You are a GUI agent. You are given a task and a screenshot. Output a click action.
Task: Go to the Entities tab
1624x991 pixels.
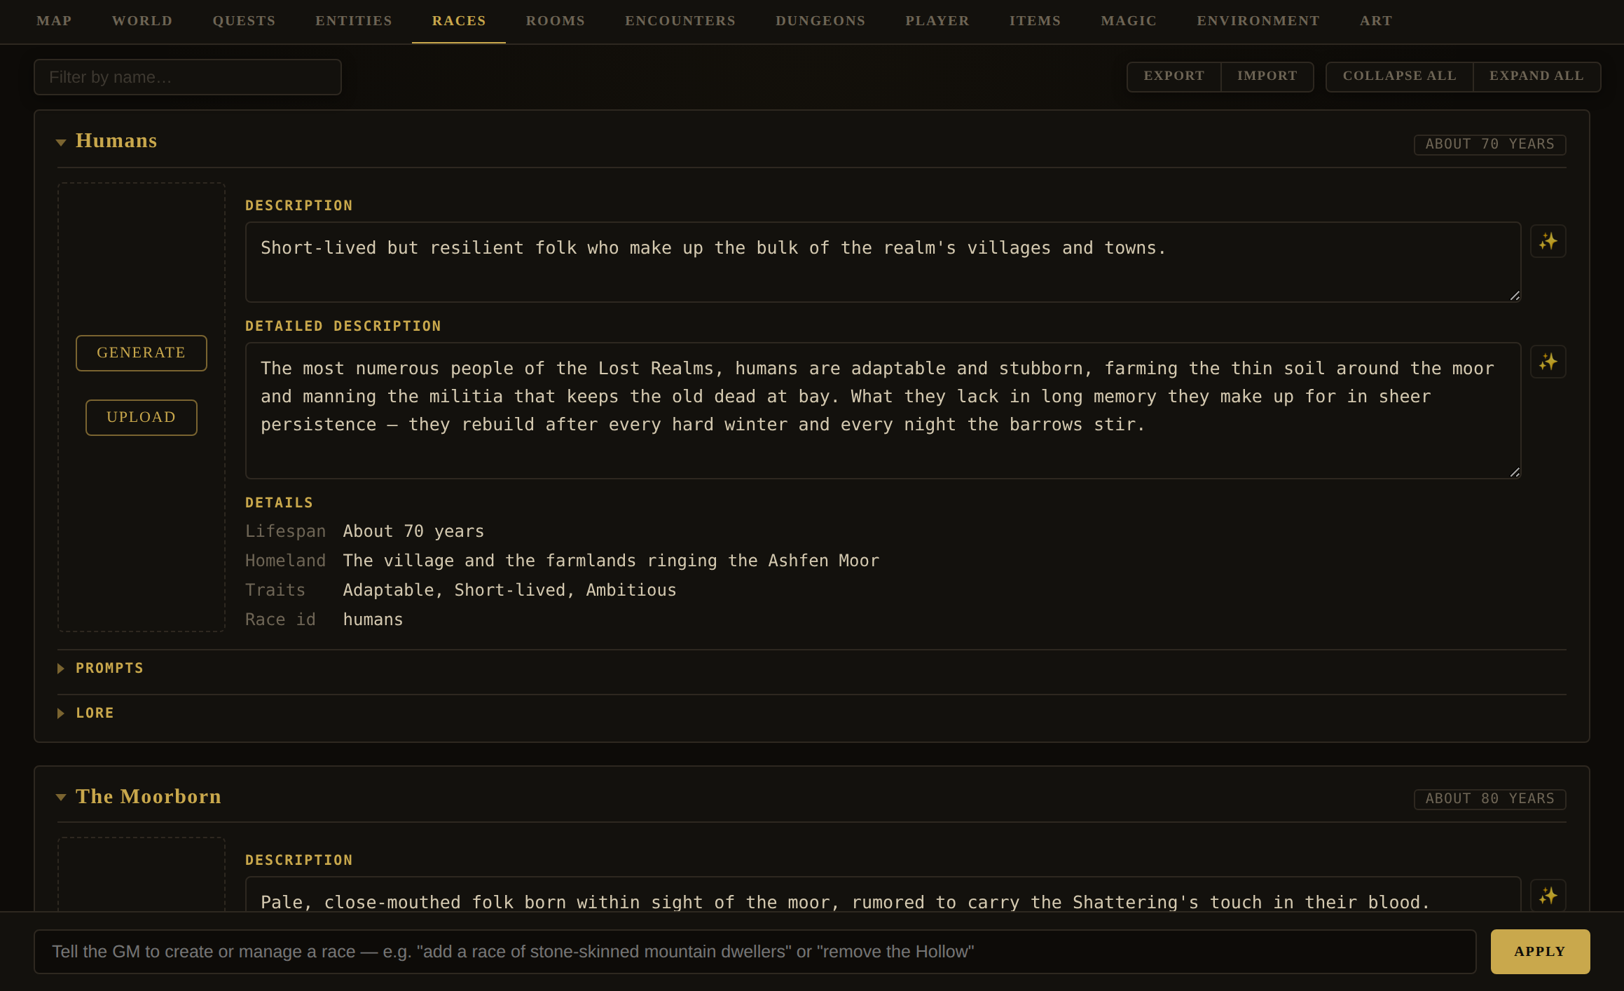click(x=354, y=21)
